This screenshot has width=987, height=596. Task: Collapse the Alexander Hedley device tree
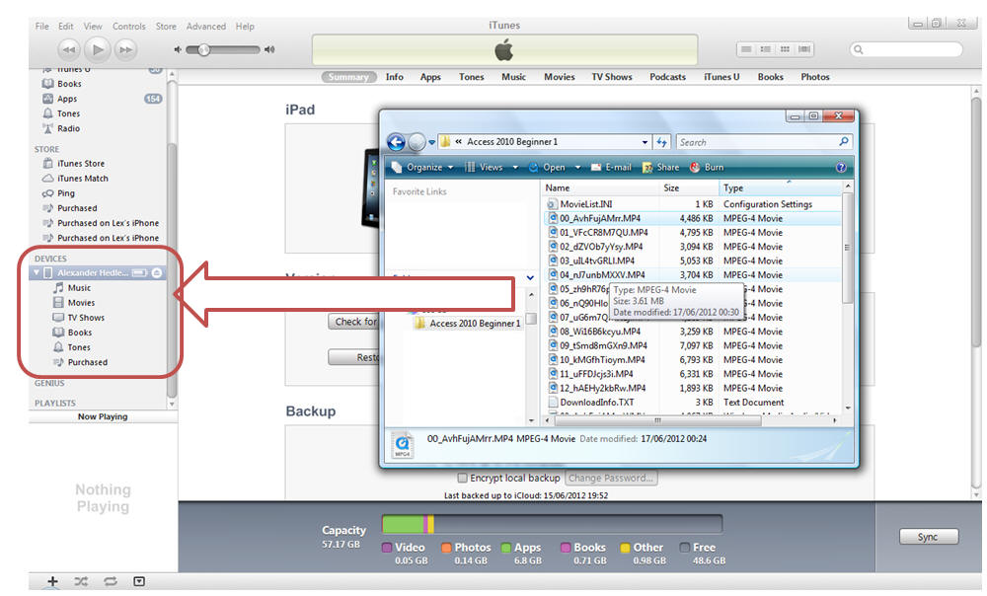point(37,272)
